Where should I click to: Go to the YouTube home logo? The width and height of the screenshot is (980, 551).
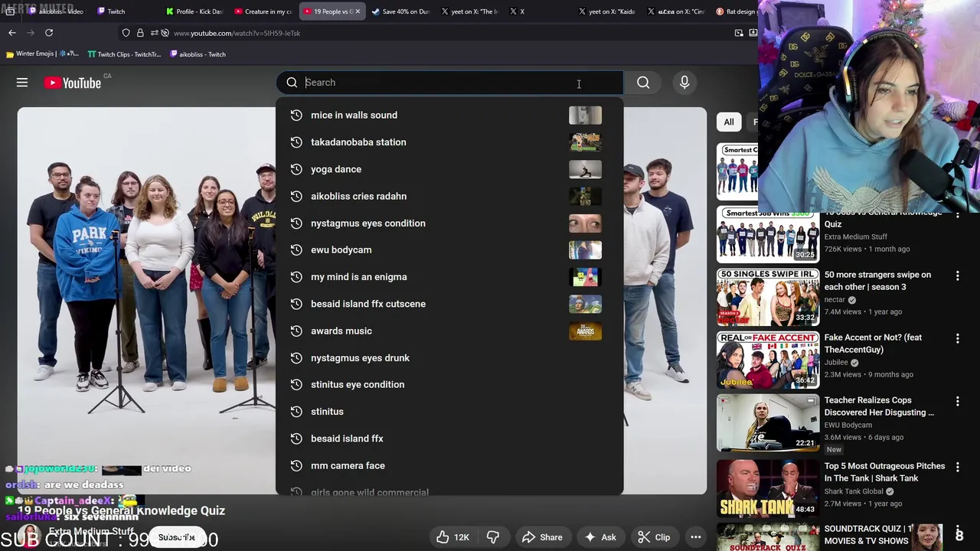tap(73, 83)
